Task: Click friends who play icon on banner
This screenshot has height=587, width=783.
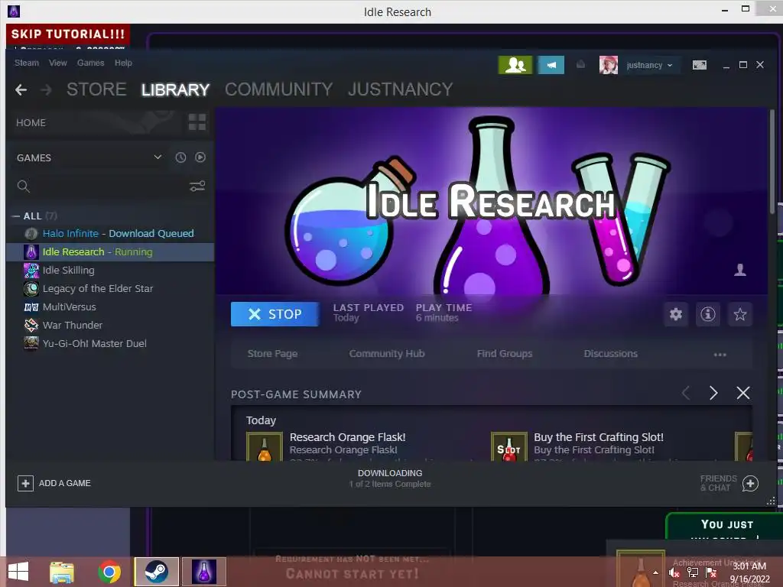Action: tap(739, 270)
